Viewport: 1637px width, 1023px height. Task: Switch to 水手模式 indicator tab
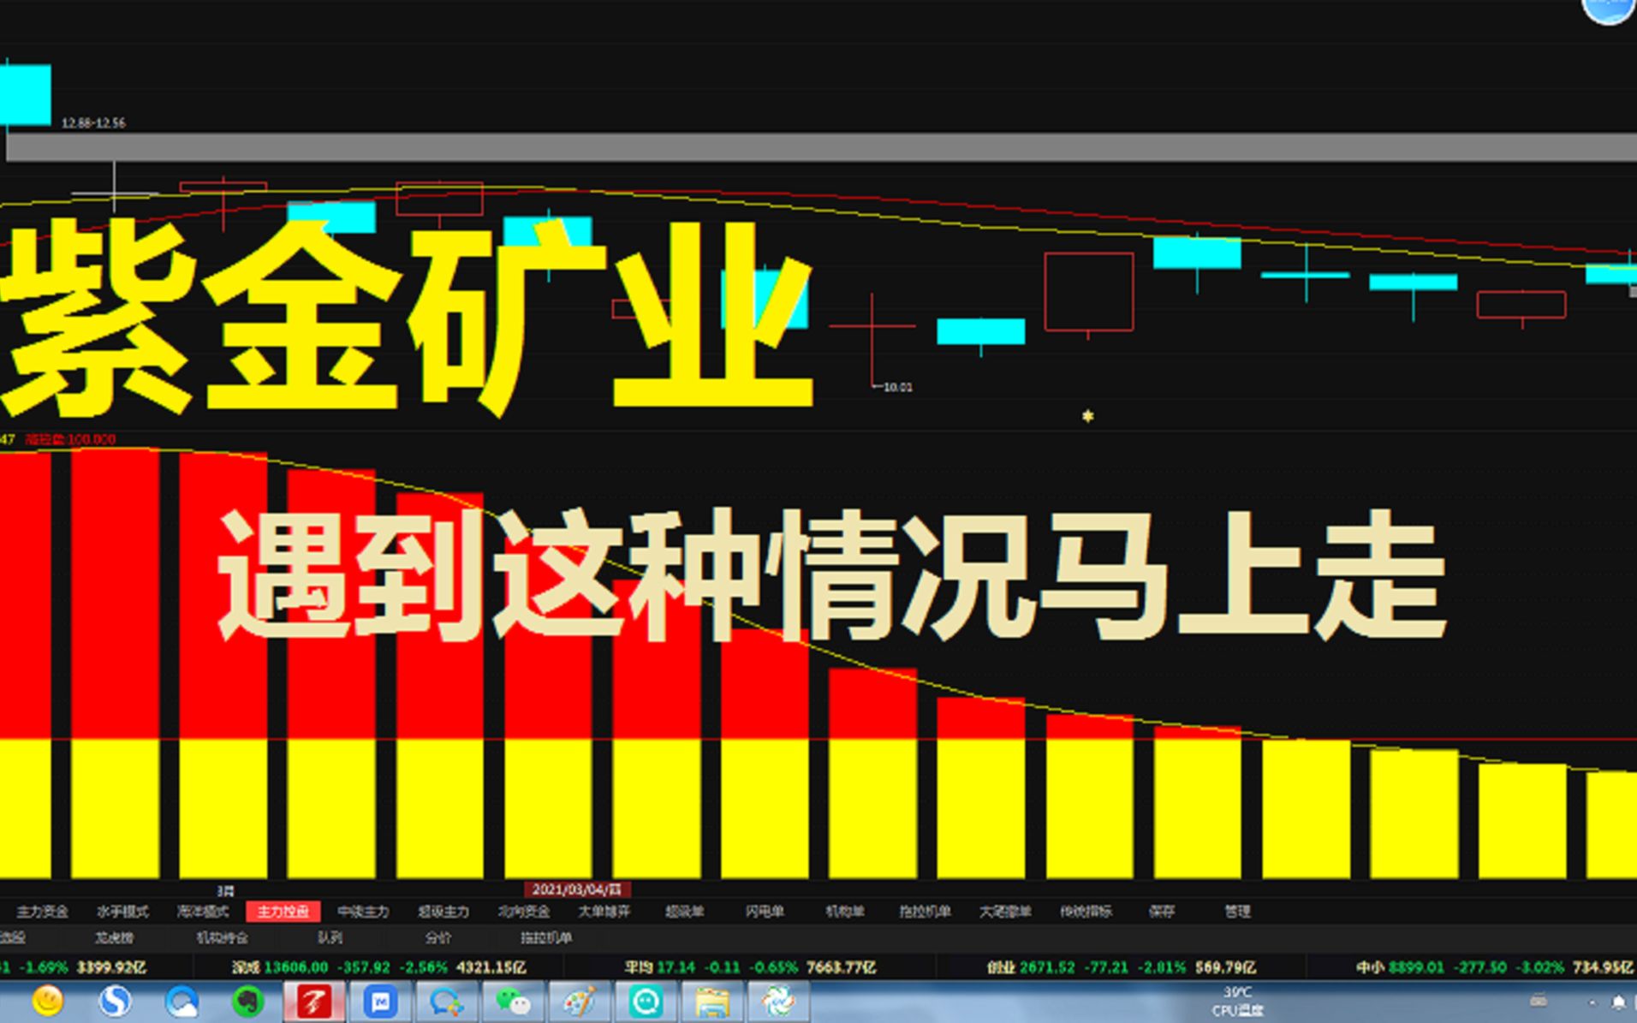click(x=122, y=912)
